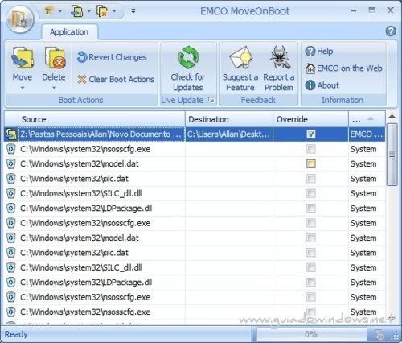Click the move-action icon of the Z:\Pastas row
This screenshot has height=343, width=402.
click(x=11, y=134)
